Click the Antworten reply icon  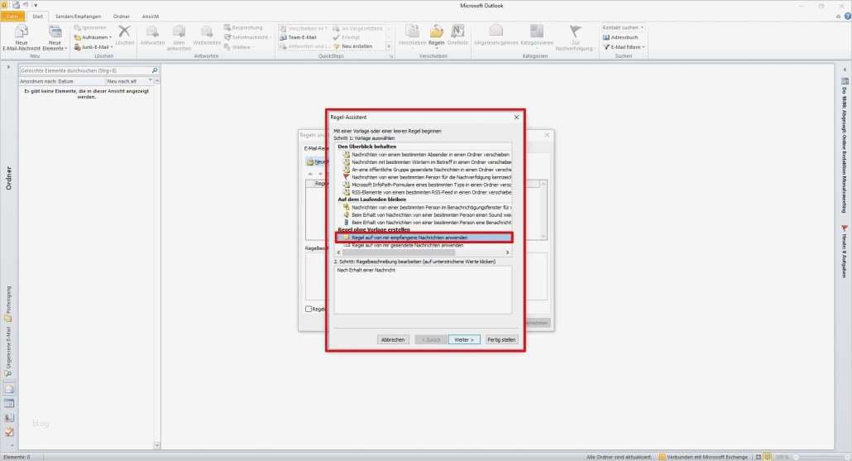coord(153,31)
